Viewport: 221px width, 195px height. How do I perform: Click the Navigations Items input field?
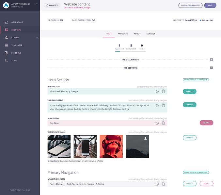pyautogui.click(x=107, y=184)
